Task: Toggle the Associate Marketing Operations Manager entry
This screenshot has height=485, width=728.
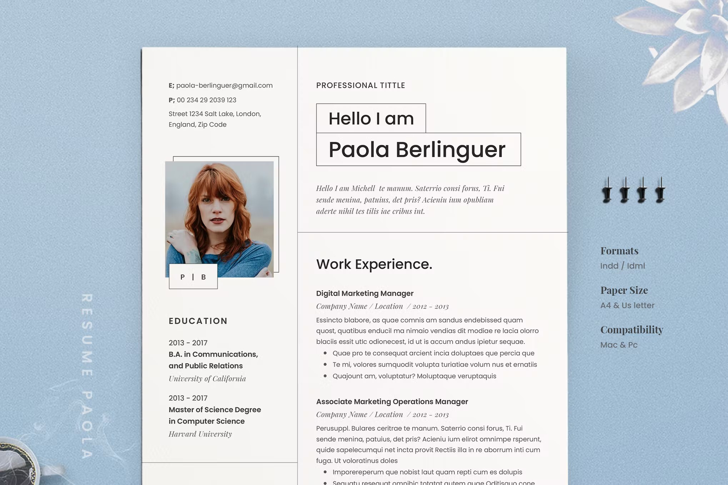Action: coord(392,400)
